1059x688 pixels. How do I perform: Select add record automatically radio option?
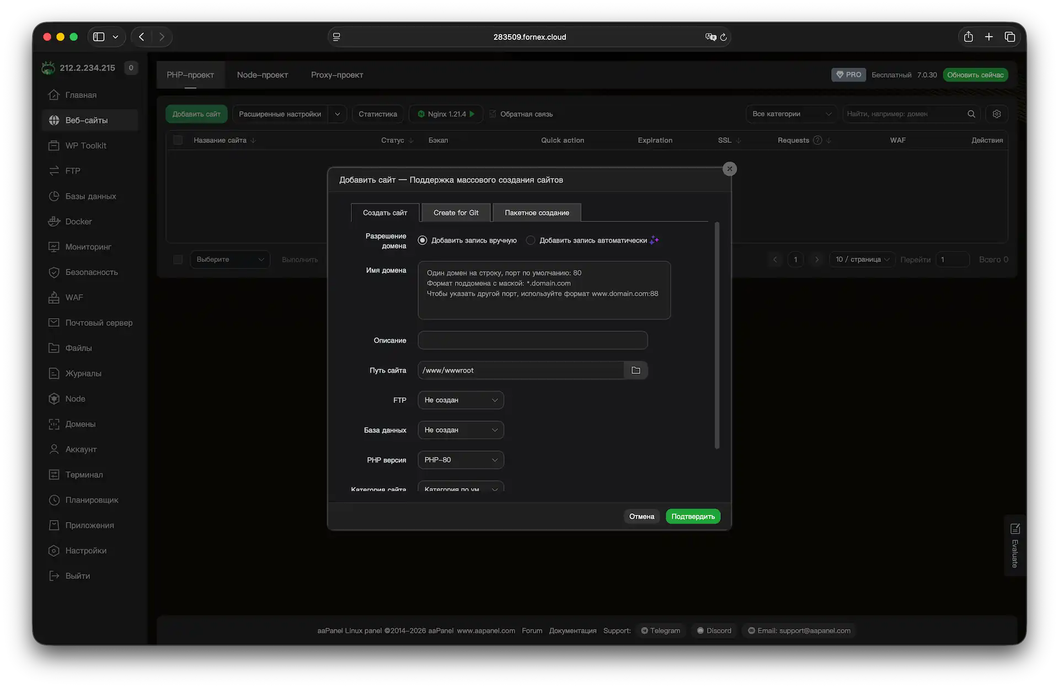click(531, 240)
